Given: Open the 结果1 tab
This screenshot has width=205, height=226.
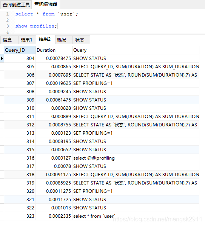Looking at the screenshot, I should [27, 40].
